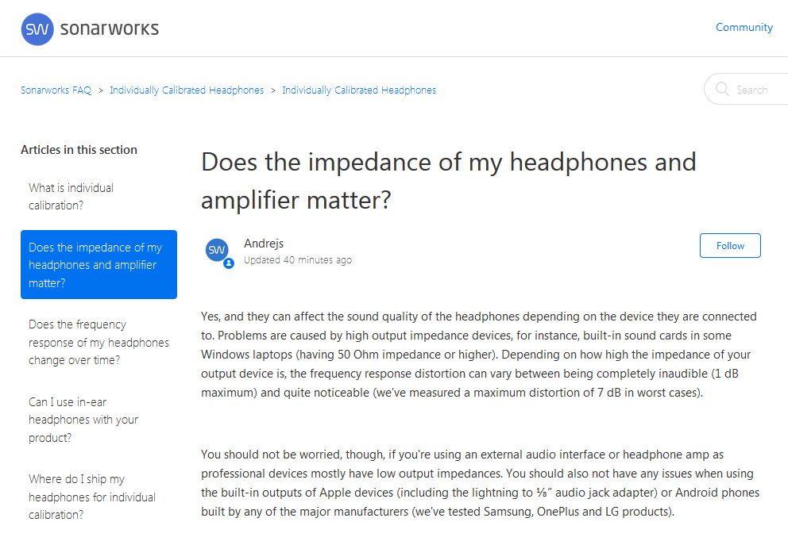Open first Individually Calibrated Headphones breadcrumb
The width and height of the screenshot is (788, 545).
(187, 90)
